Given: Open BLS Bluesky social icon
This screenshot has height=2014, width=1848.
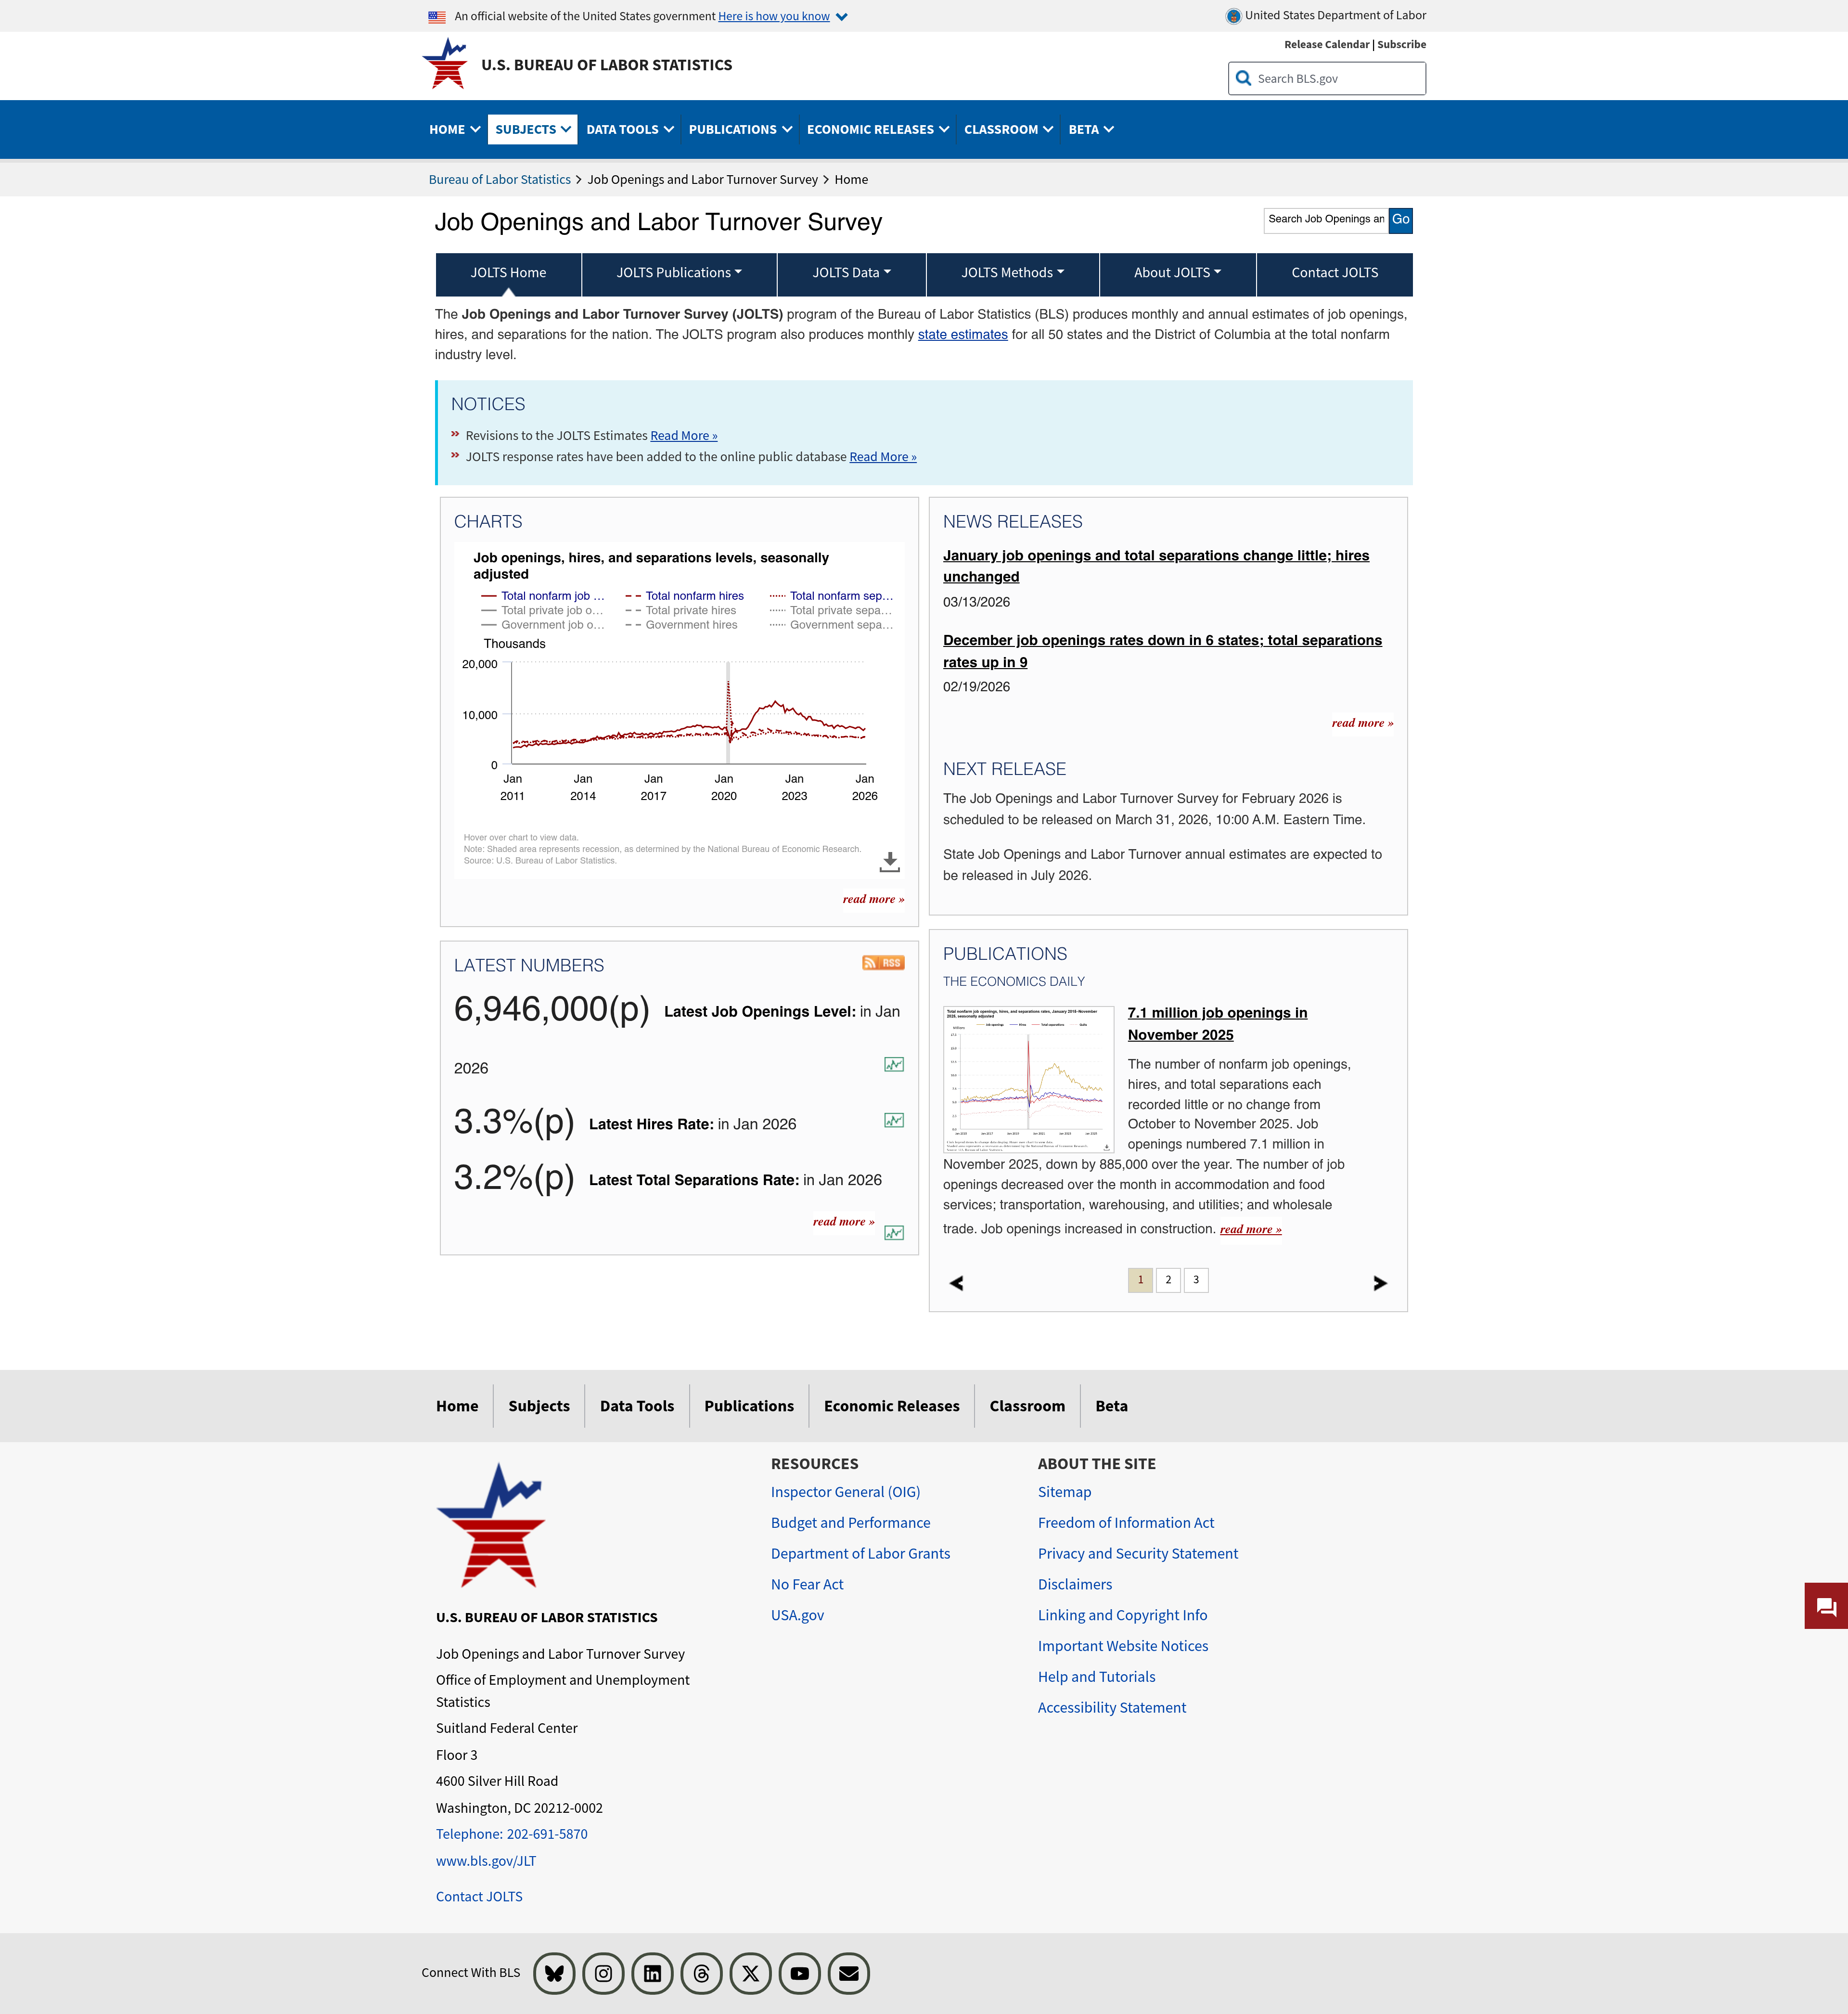Looking at the screenshot, I should 554,1973.
